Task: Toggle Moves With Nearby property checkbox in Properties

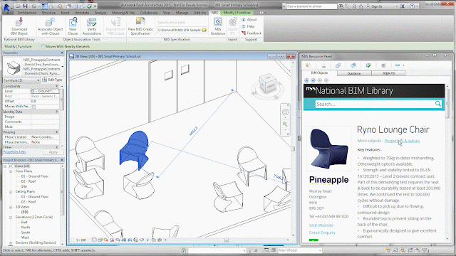Action: point(33,107)
